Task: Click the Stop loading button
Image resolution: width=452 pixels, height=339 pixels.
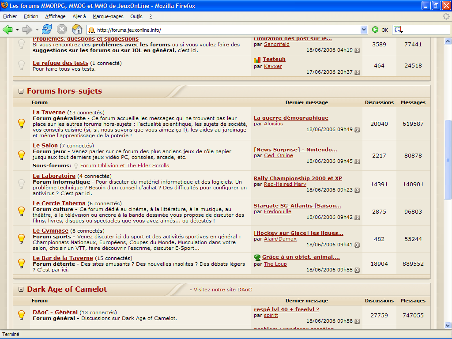Action: [62, 30]
